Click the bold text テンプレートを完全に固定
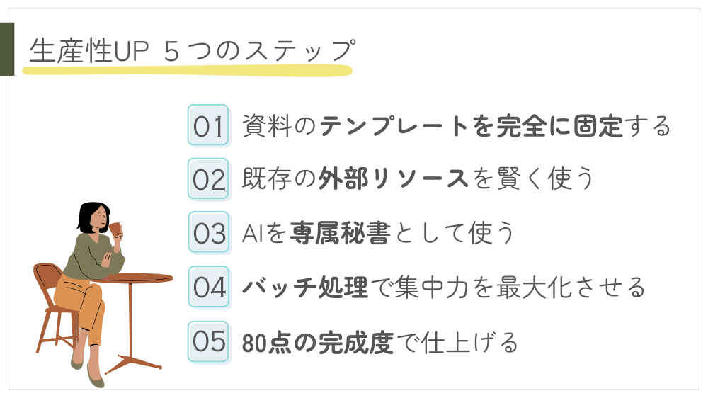The height and width of the screenshot is (398, 708). [x=471, y=126]
